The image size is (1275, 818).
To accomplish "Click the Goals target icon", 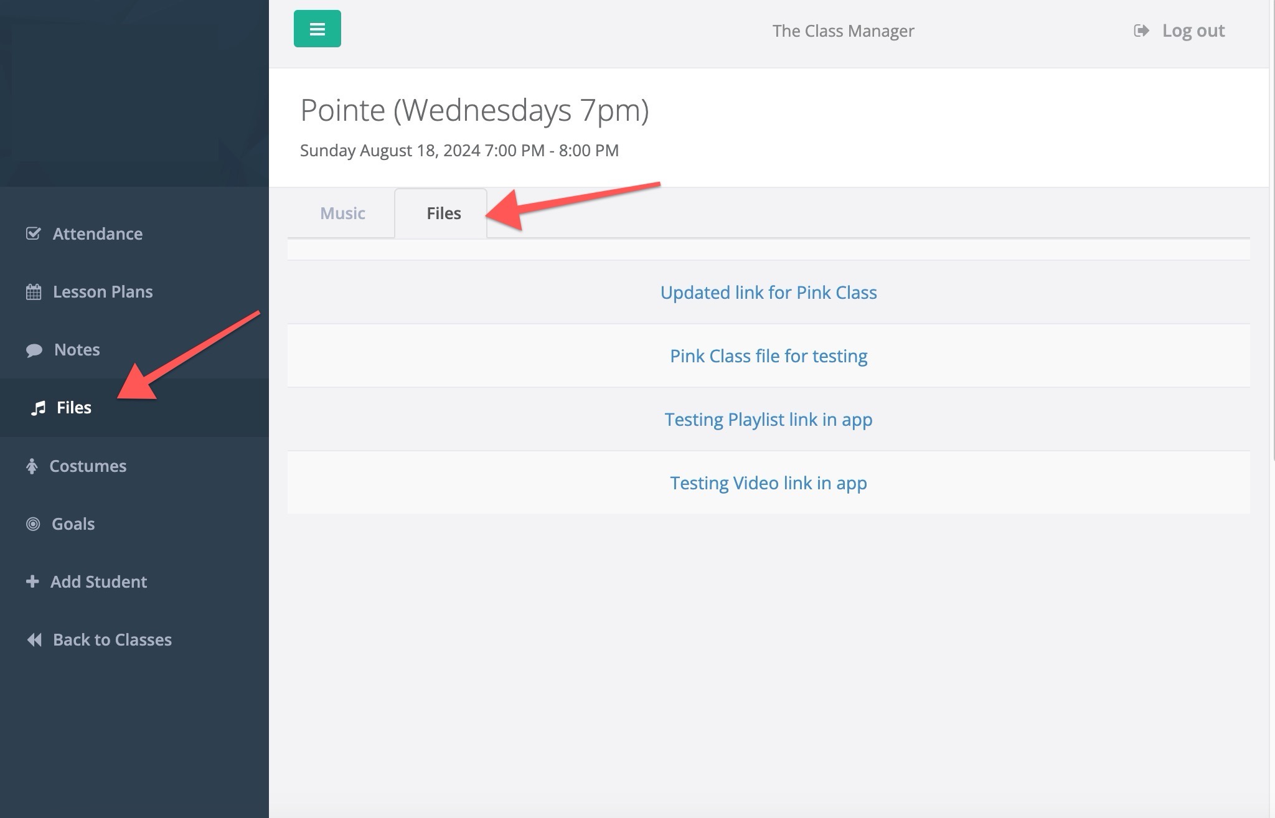I will coord(33,524).
